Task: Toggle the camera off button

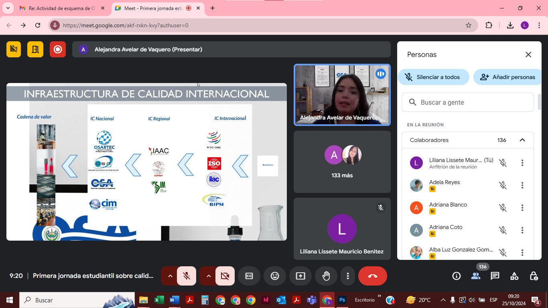Action: [x=225, y=276]
